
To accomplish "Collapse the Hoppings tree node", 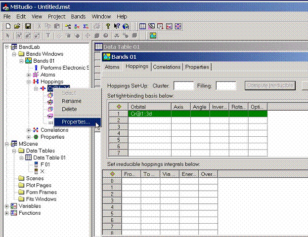I will pyautogui.click(x=29, y=81).
